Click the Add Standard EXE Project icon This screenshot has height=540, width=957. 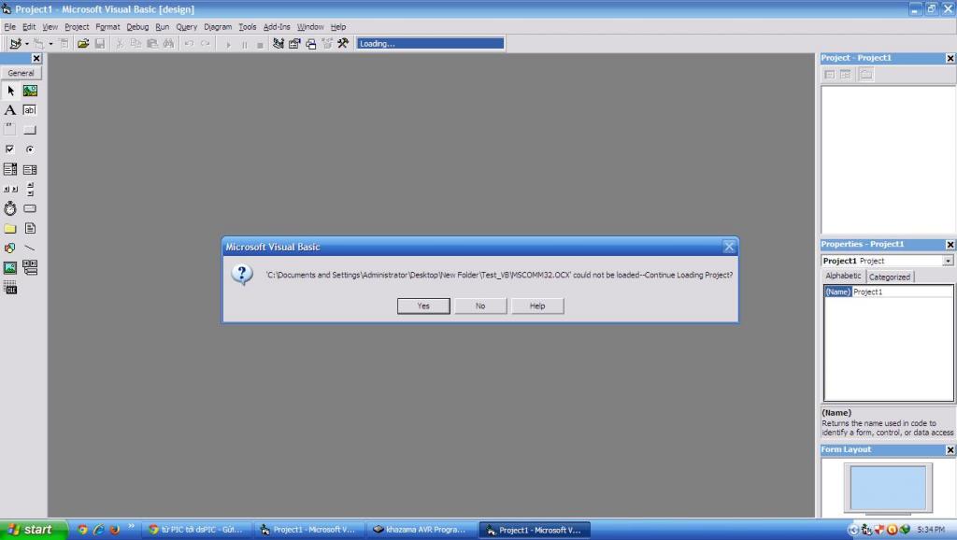coord(15,43)
